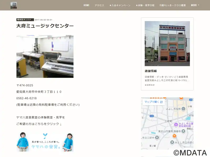Screen dimensions: 210x157
Task: Click the orange restaurant marker near 東北山円蓮院
Action: (174, 136)
